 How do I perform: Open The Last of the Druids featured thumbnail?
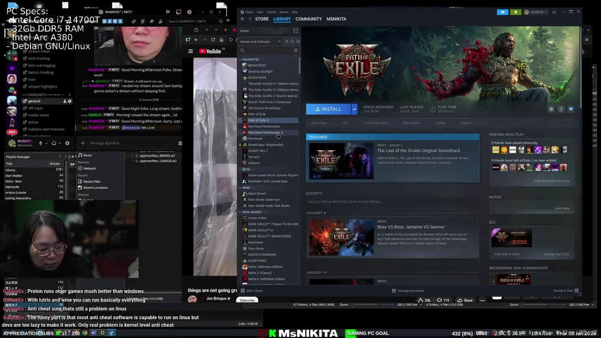pyautogui.click(x=341, y=161)
